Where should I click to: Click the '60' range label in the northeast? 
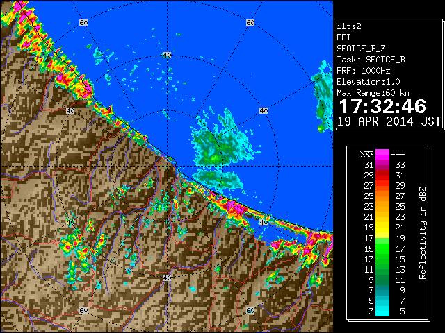[x=250, y=22]
